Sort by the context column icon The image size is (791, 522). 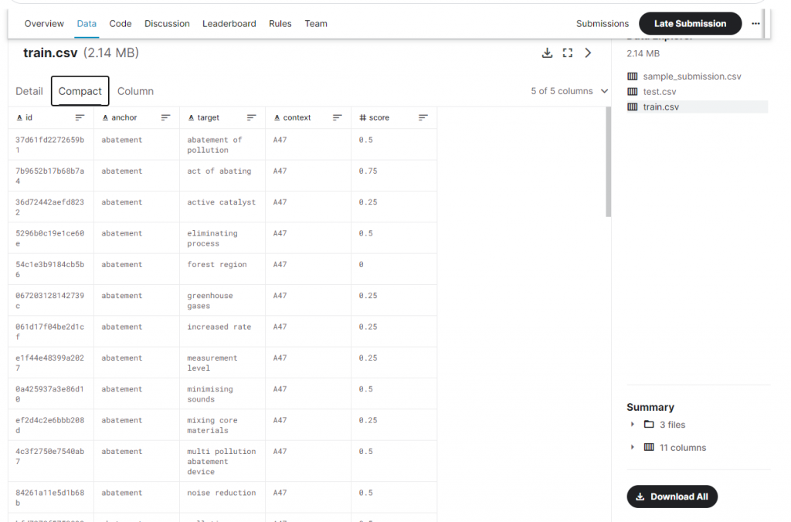[x=337, y=117]
